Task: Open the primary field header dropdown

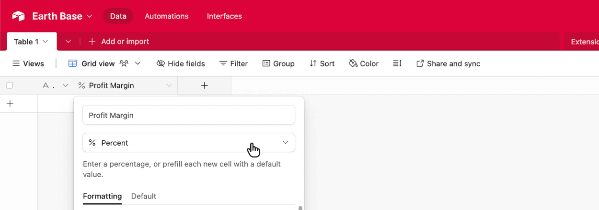Action: click(x=66, y=85)
